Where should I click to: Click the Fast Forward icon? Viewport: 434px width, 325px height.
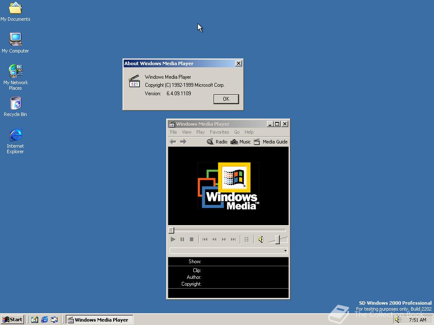click(x=224, y=240)
